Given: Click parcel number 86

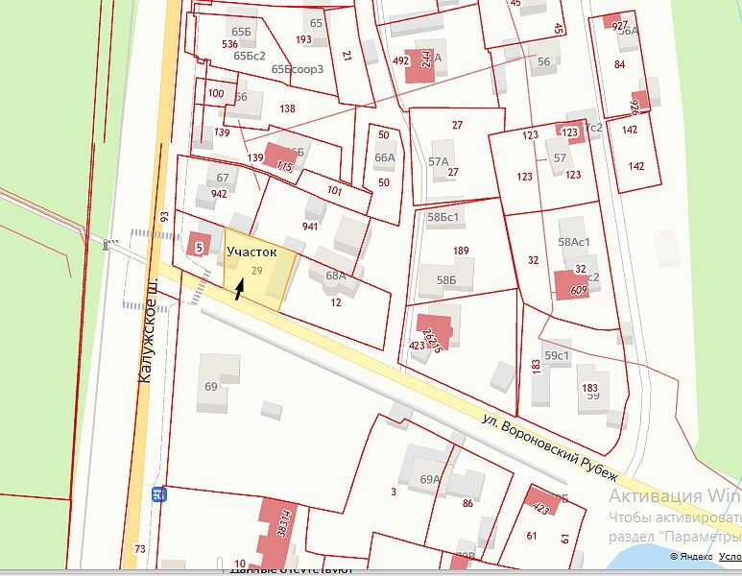Looking at the screenshot, I should [x=467, y=503].
